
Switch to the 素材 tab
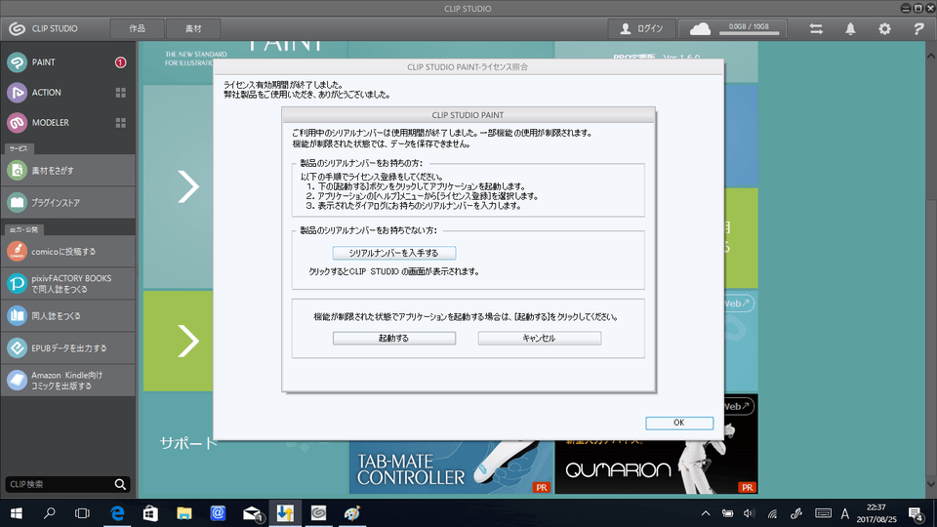pos(192,28)
